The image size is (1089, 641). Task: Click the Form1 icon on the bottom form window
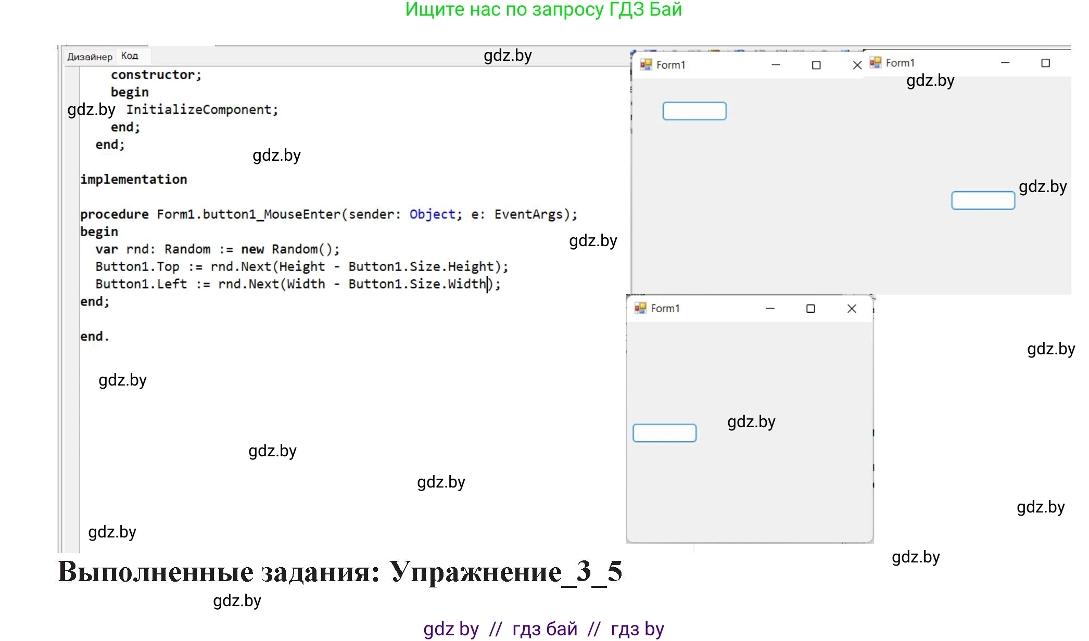[640, 308]
